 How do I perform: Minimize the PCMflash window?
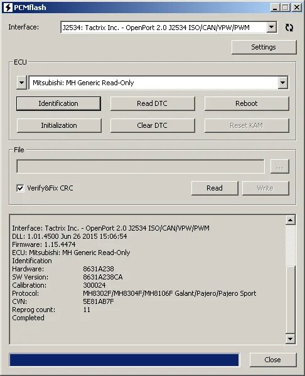275,8
